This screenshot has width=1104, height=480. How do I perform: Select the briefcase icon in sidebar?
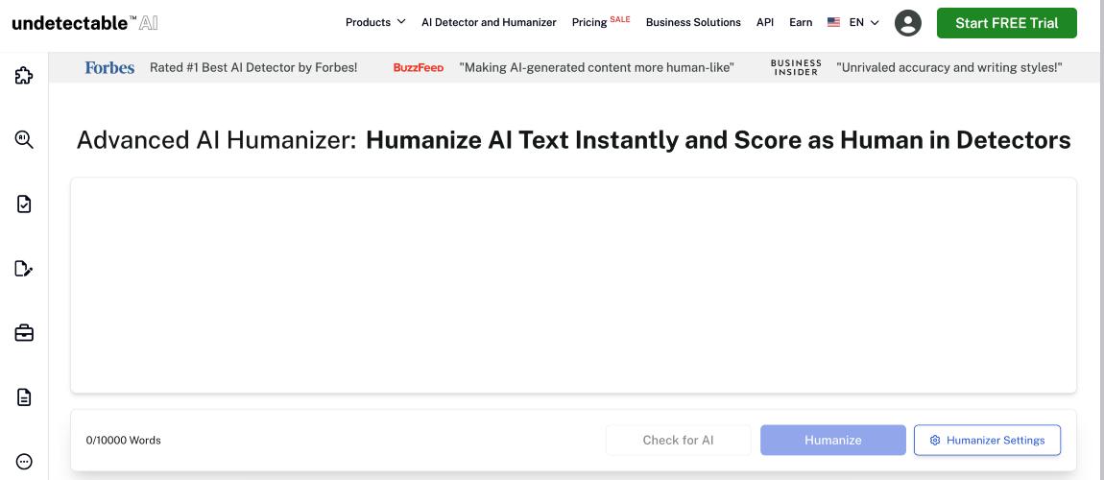[x=24, y=333]
